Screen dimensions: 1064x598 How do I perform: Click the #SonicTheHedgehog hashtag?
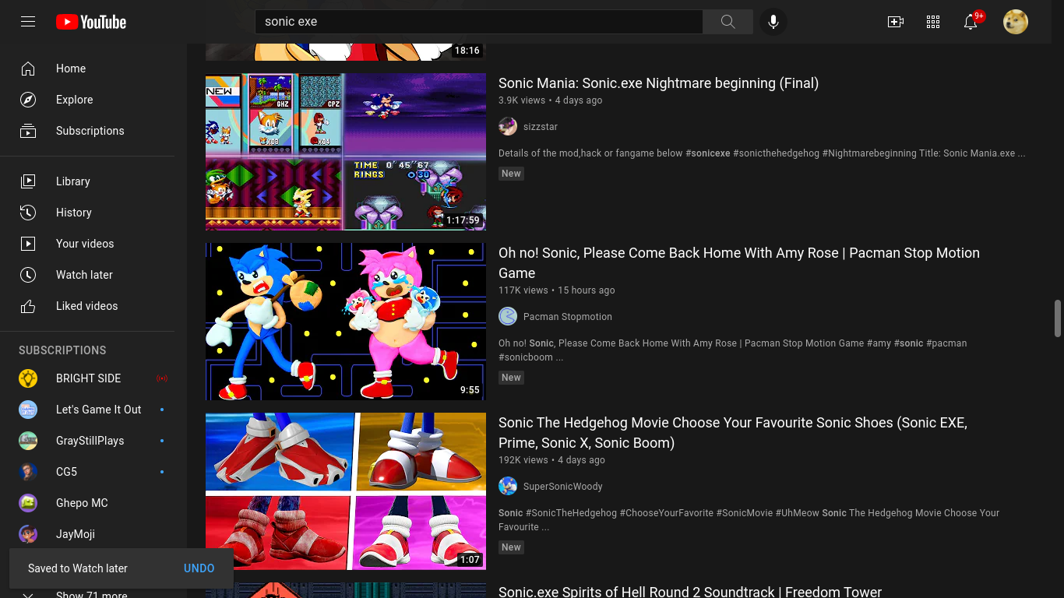pyautogui.click(x=571, y=513)
